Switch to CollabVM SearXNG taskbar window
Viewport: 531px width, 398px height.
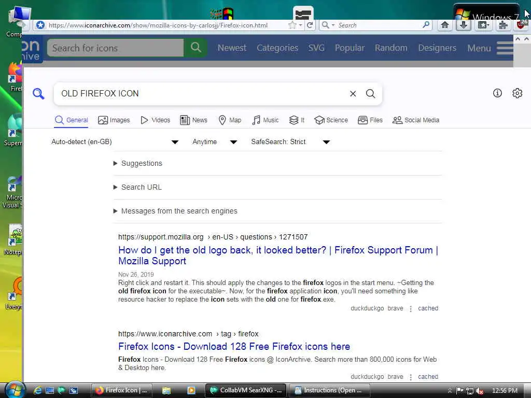click(x=246, y=390)
